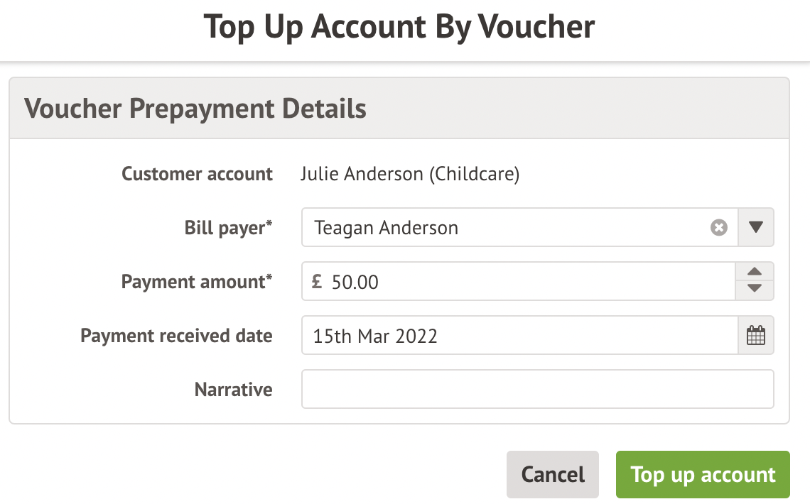The width and height of the screenshot is (810, 504).
Task: Click the Top up account button
Action: click(703, 474)
